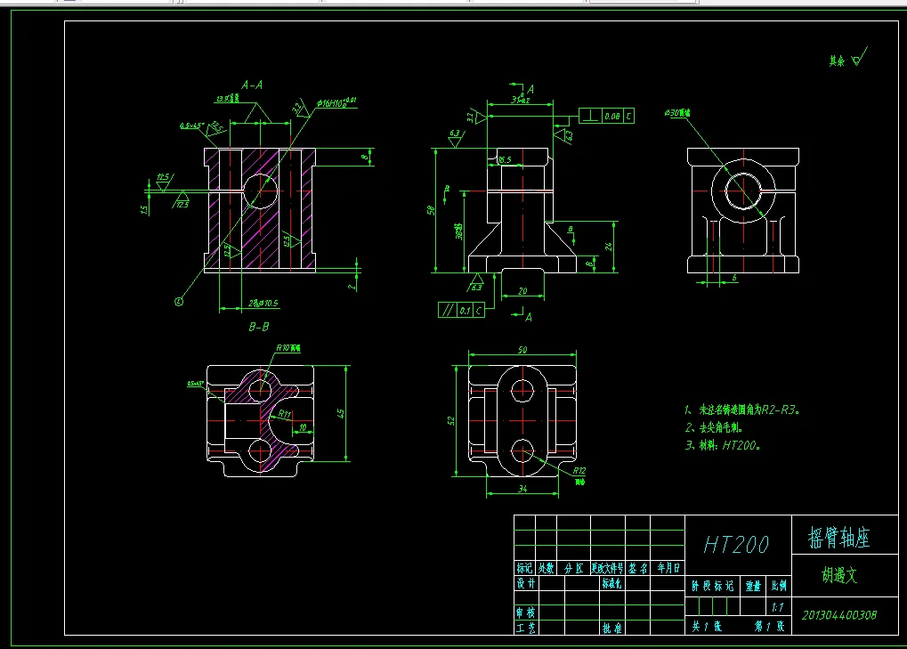Click the surface roughness symbol next to 其余
The height and width of the screenshot is (649, 907).
(859, 57)
